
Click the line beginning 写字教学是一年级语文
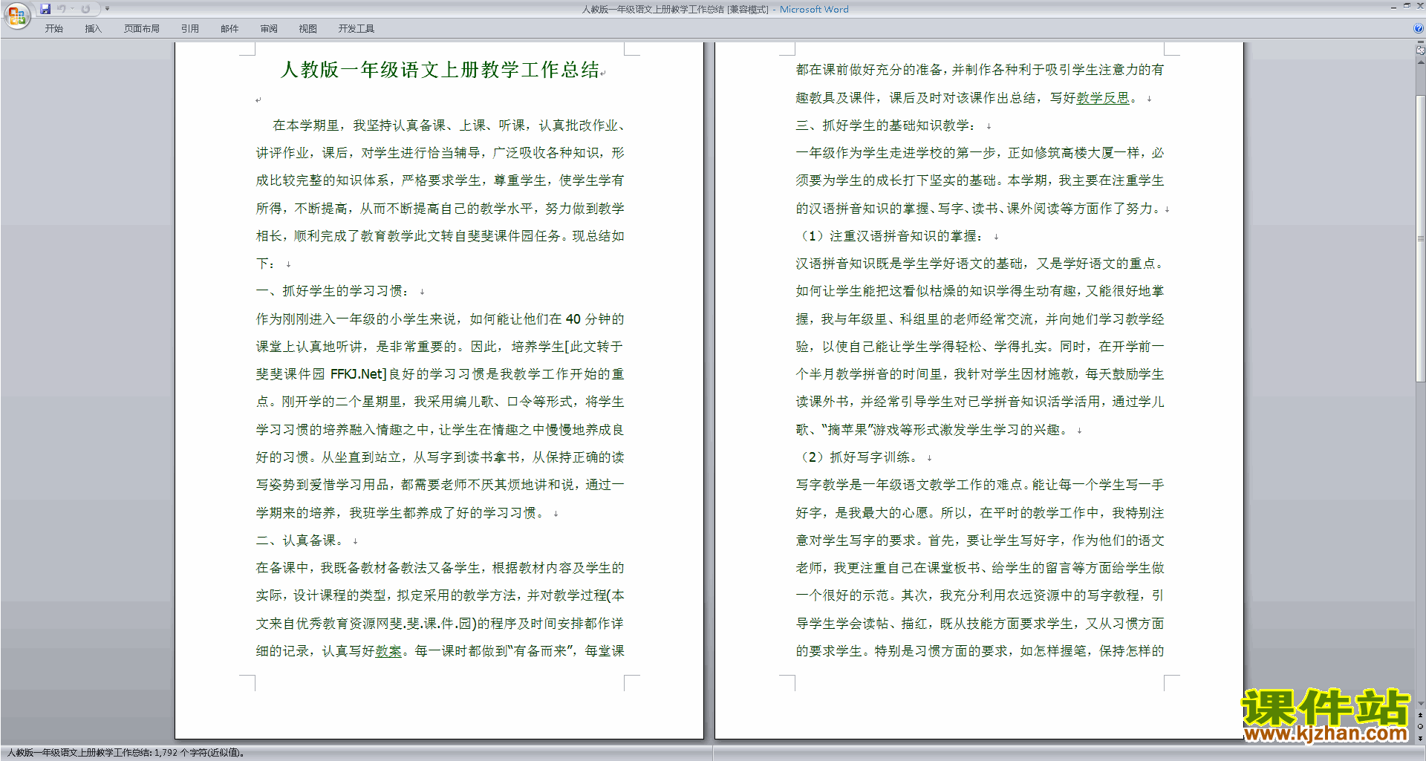(980, 485)
